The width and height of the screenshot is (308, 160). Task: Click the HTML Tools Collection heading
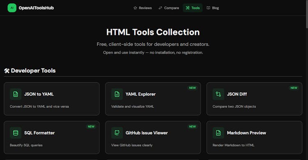(153, 32)
